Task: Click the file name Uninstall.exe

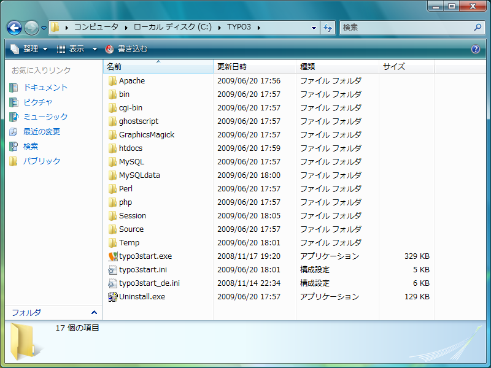Action: [142, 297]
